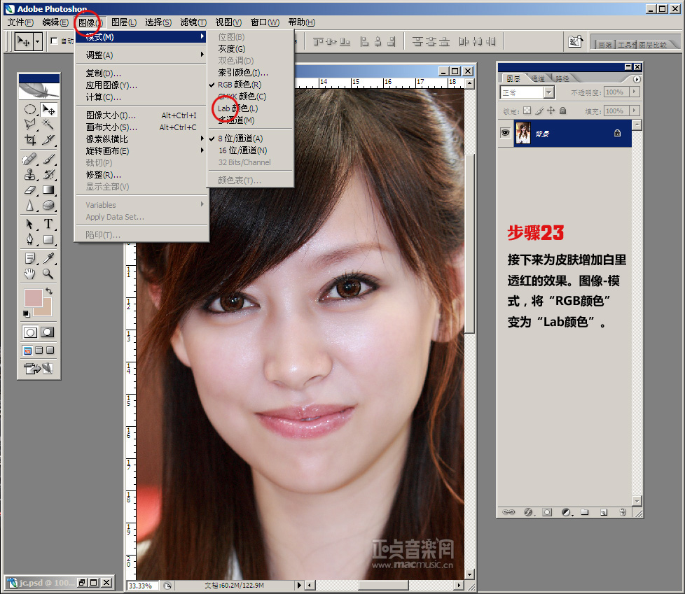Select the Clone Stamp tool
Viewport: 685px width, 594px height.
pos(30,174)
